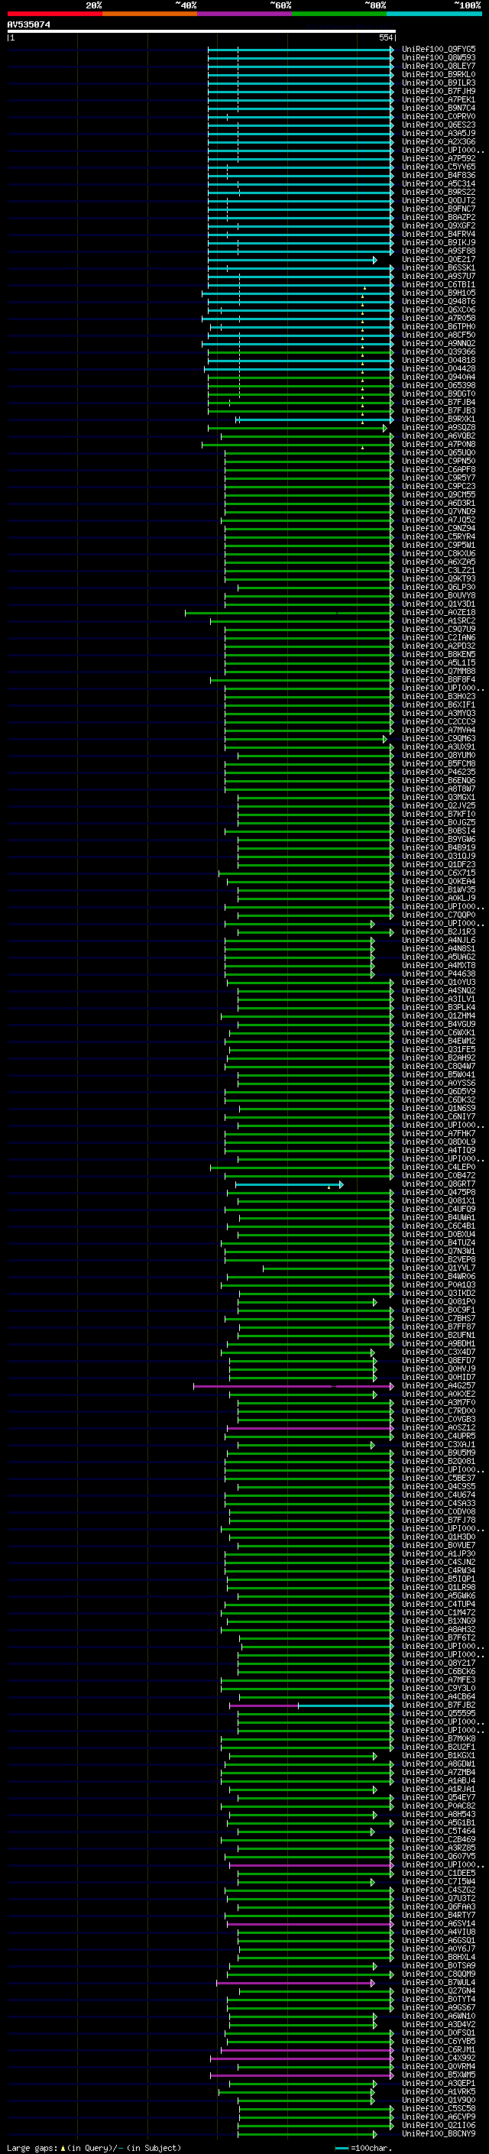Select UniRef100_P0A1Q3 label
The width and height of the screenshot is (489, 2154).
[439, 1285]
